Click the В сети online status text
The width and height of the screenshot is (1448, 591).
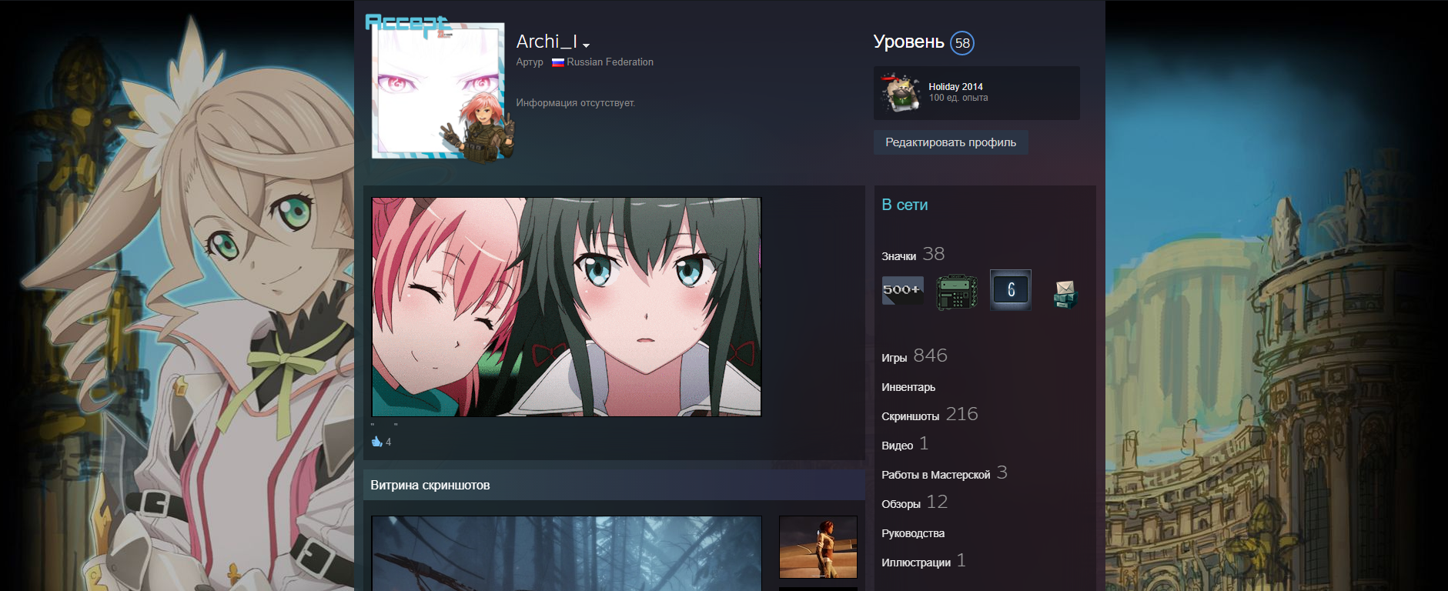coord(905,205)
